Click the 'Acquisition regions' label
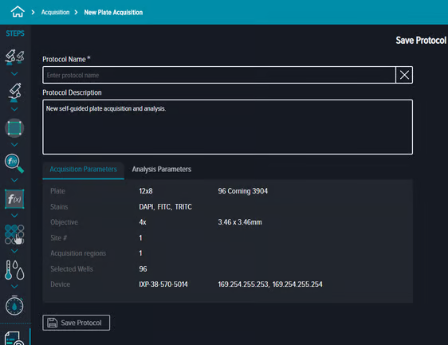Image resolution: width=448 pixels, height=345 pixels. pyautogui.click(x=78, y=253)
